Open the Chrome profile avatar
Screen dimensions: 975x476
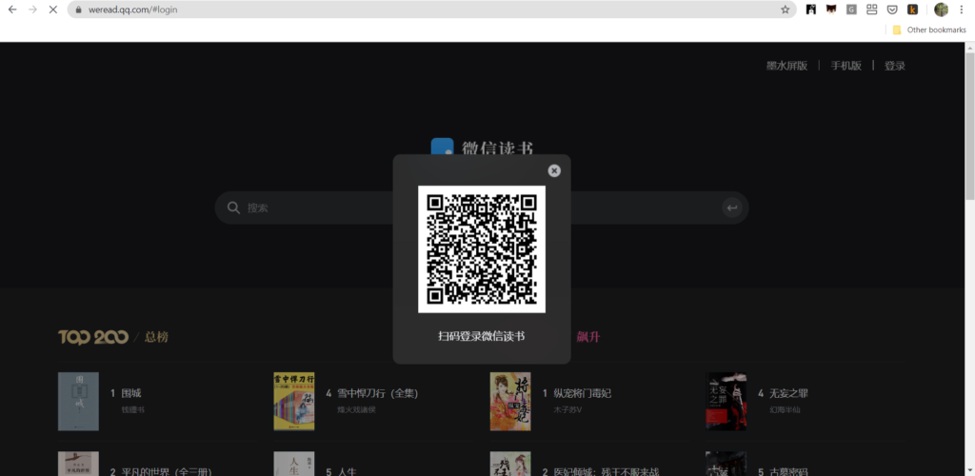point(941,10)
